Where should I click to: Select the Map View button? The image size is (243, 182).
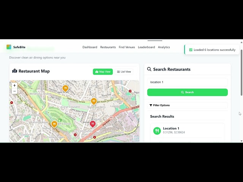103,72
